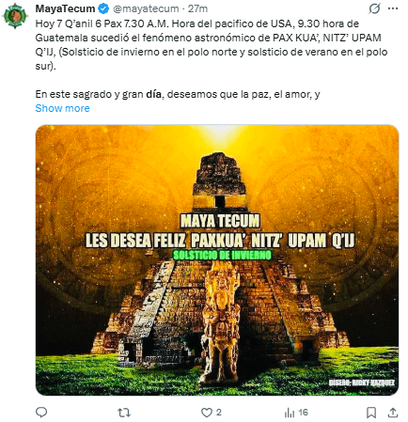The image size is (408, 422).
Task: Click the like count number 2
Action: [x=219, y=413]
